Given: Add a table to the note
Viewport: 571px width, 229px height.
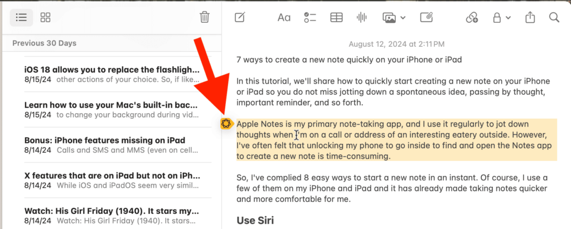Looking at the screenshot, I should pyautogui.click(x=336, y=17).
